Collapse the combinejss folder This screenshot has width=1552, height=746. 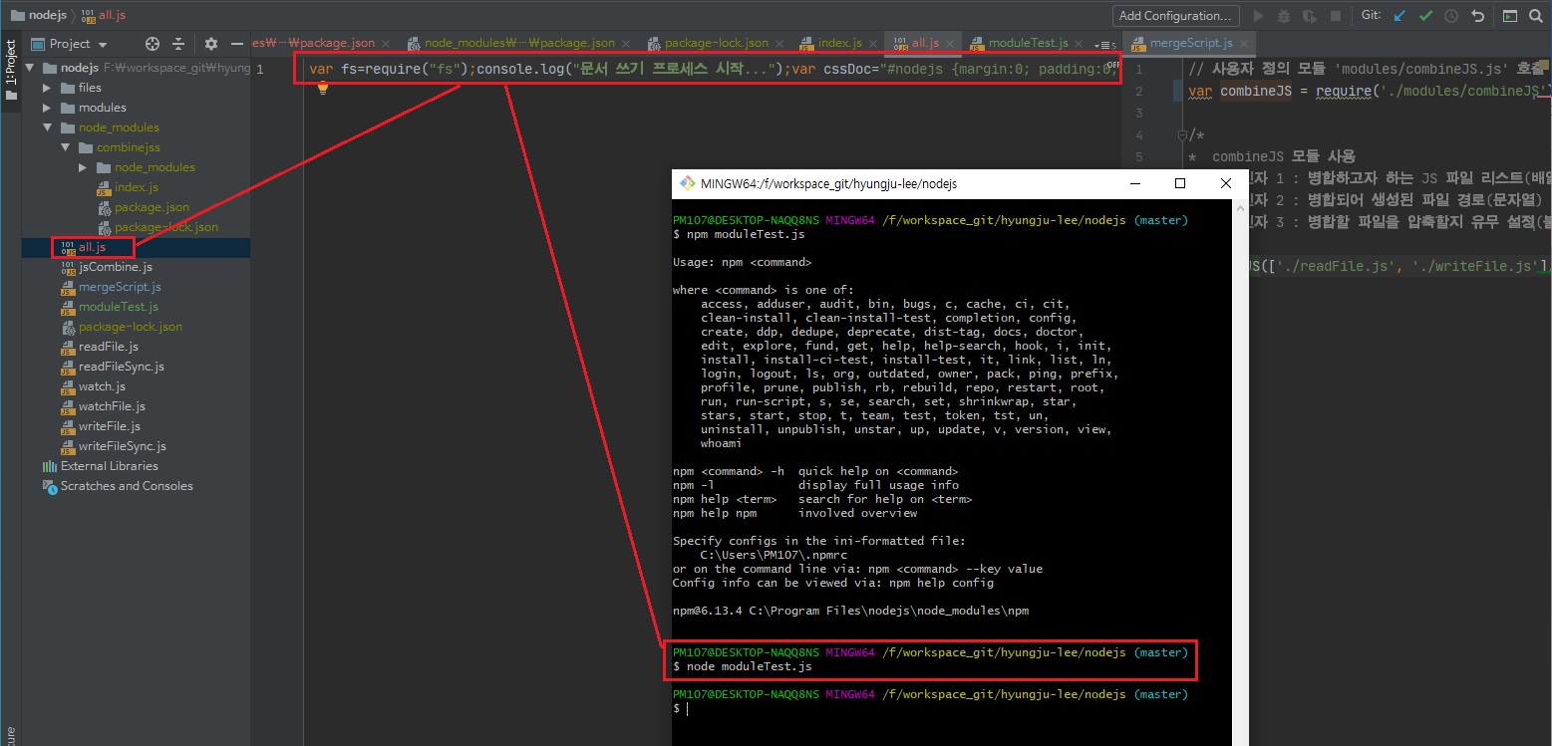pyautogui.click(x=65, y=147)
